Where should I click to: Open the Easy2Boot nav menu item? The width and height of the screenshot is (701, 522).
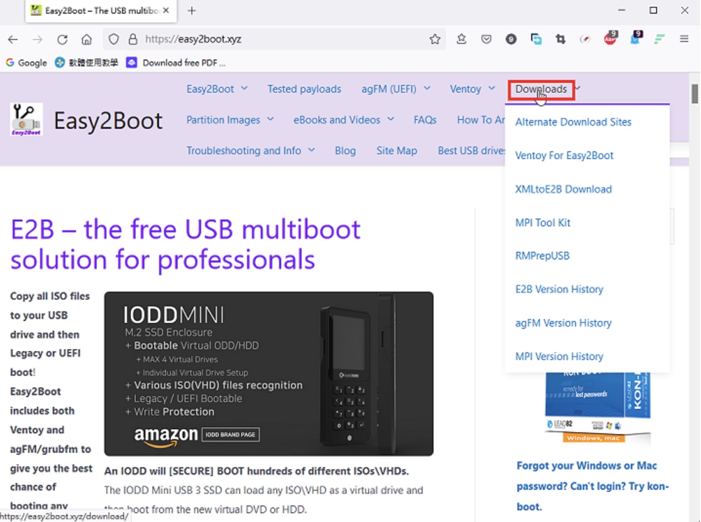coord(210,89)
